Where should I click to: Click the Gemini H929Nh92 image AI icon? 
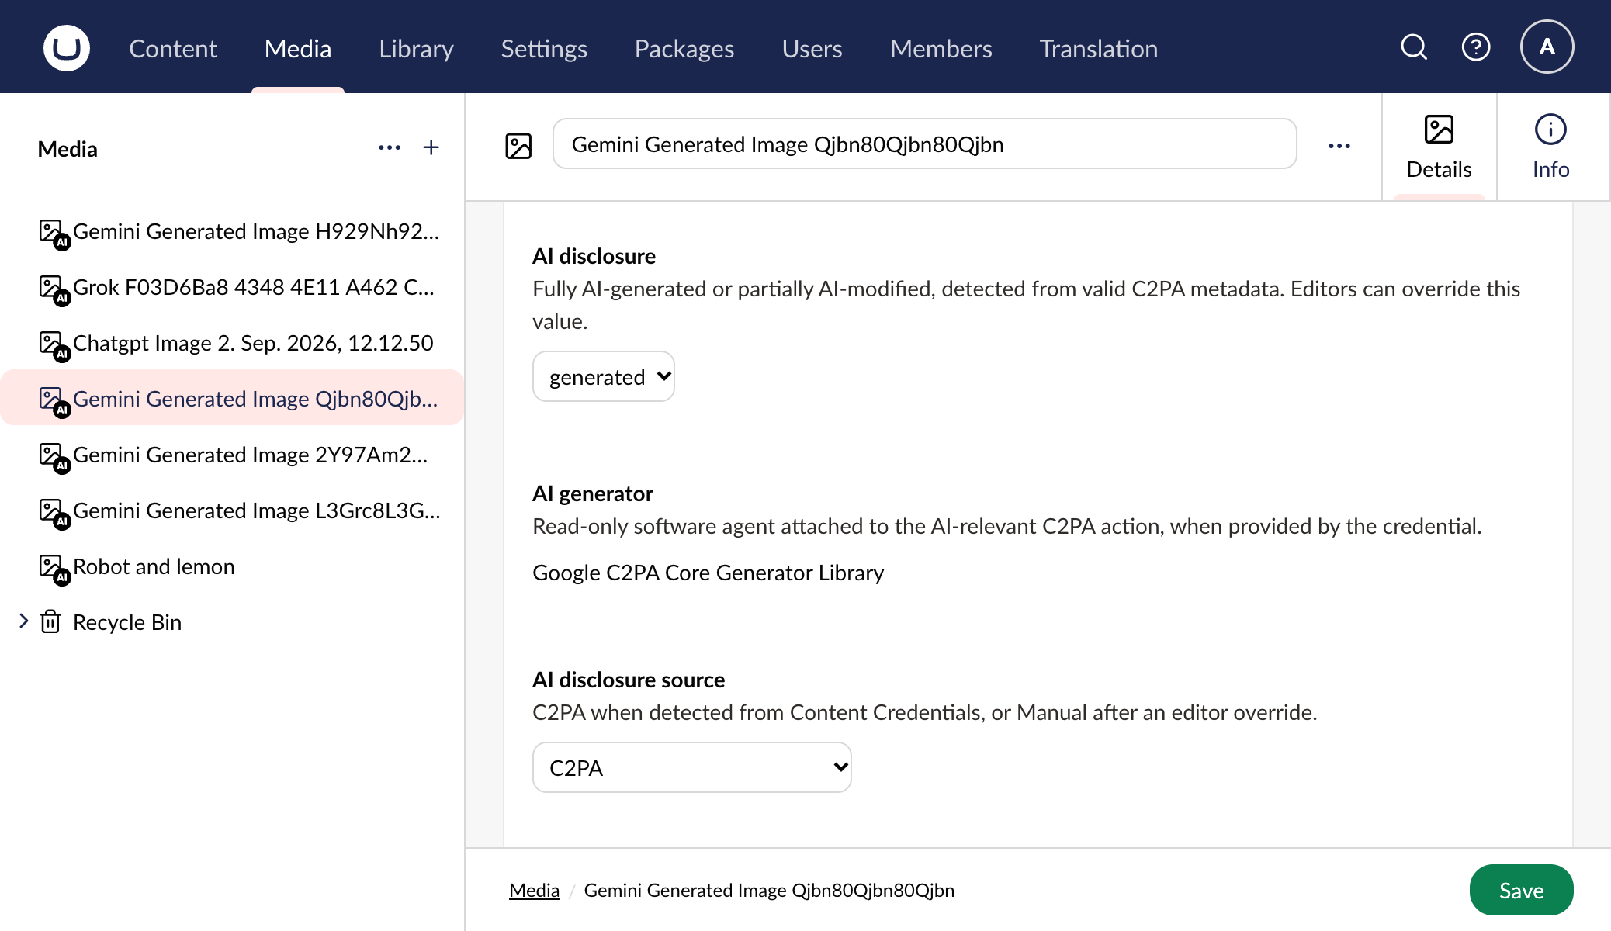pos(54,233)
